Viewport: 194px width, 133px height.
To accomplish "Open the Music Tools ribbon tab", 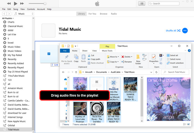I will pyautogui.click(x=107, y=51).
